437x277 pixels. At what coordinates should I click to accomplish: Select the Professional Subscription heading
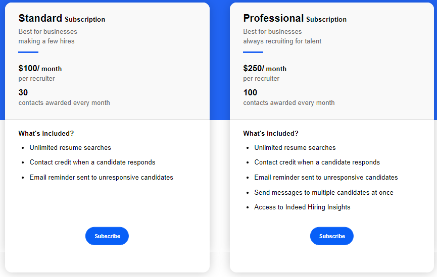295,18
